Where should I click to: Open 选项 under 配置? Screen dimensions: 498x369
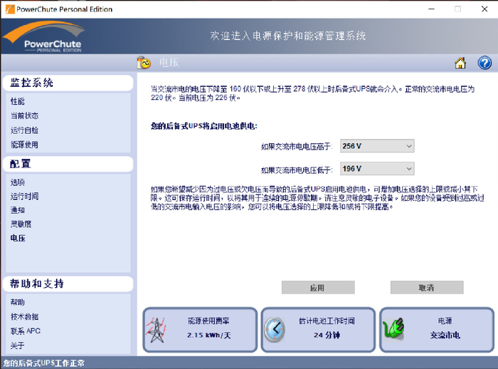(x=18, y=182)
